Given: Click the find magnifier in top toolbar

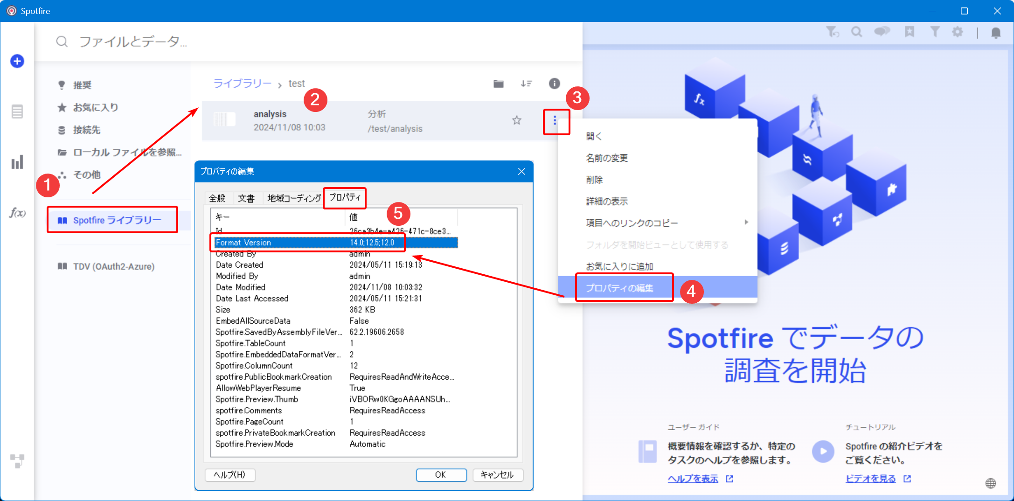Looking at the screenshot, I should tap(857, 32).
